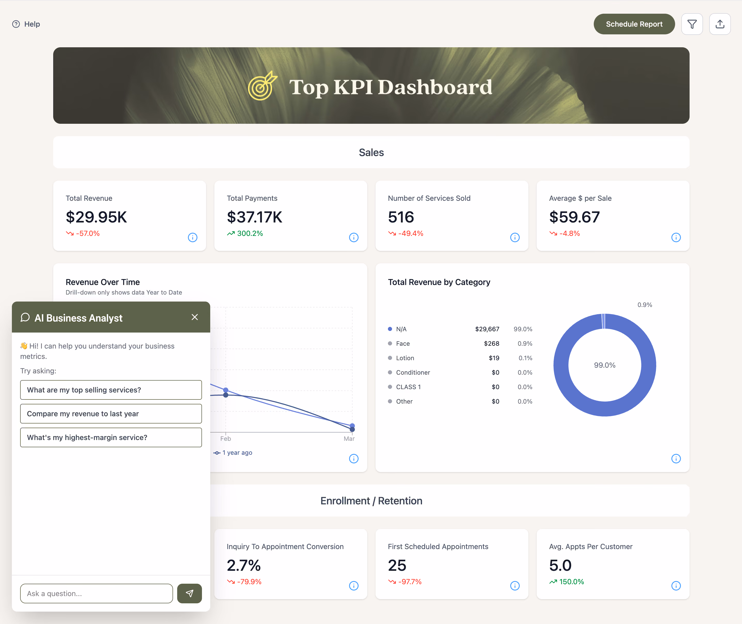The image size is (742, 624).
Task: Click the AI Business Analyst chat bubble icon
Action: [x=25, y=317]
